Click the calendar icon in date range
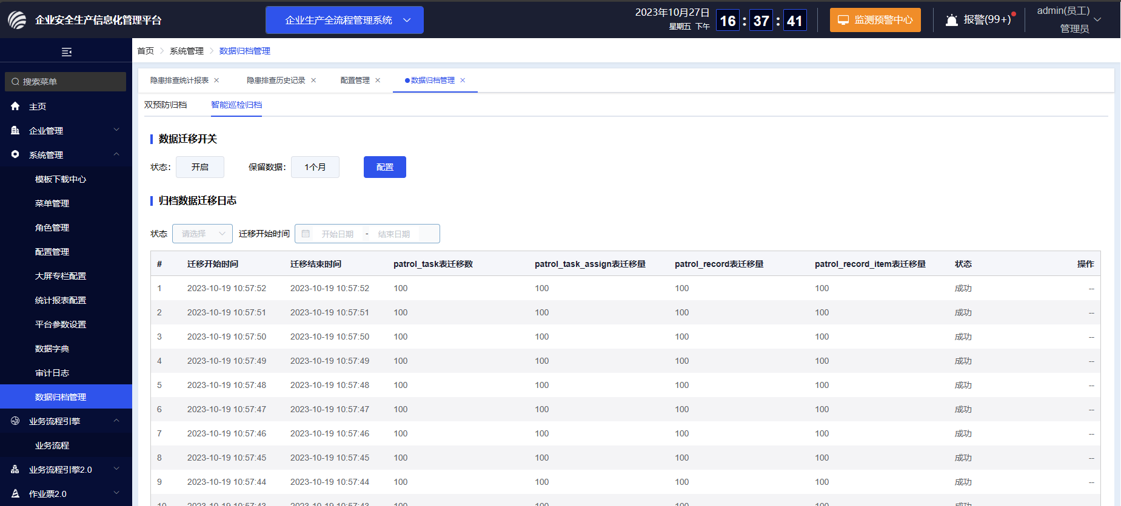 coord(306,234)
